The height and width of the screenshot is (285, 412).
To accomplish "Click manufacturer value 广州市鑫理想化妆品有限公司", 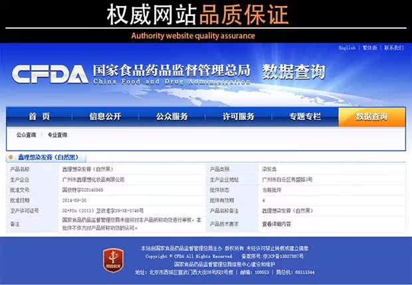I will coord(93,180).
